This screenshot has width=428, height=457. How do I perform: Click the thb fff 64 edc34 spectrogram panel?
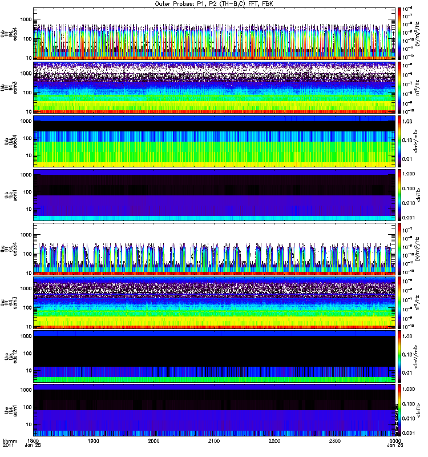tap(215, 34)
